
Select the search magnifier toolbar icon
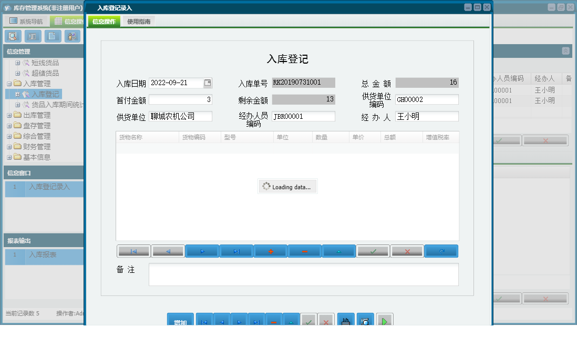(x=13, y=36)
